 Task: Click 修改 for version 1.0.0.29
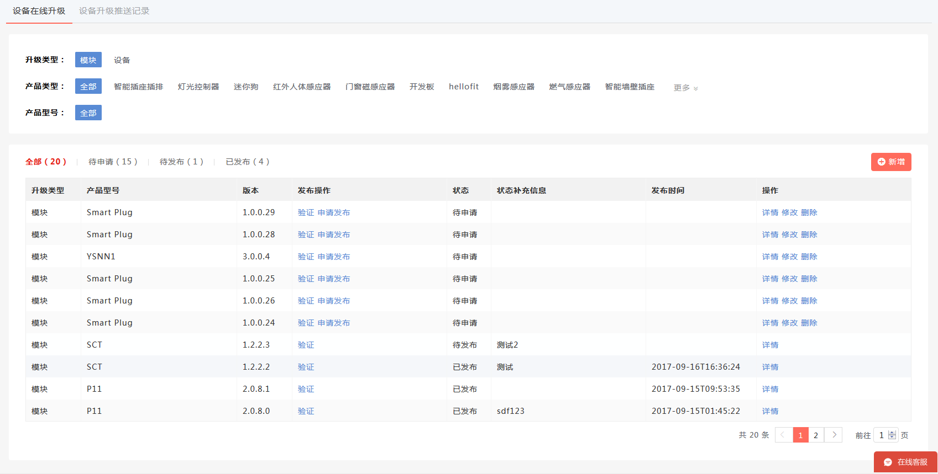click(x=789, y=212)
